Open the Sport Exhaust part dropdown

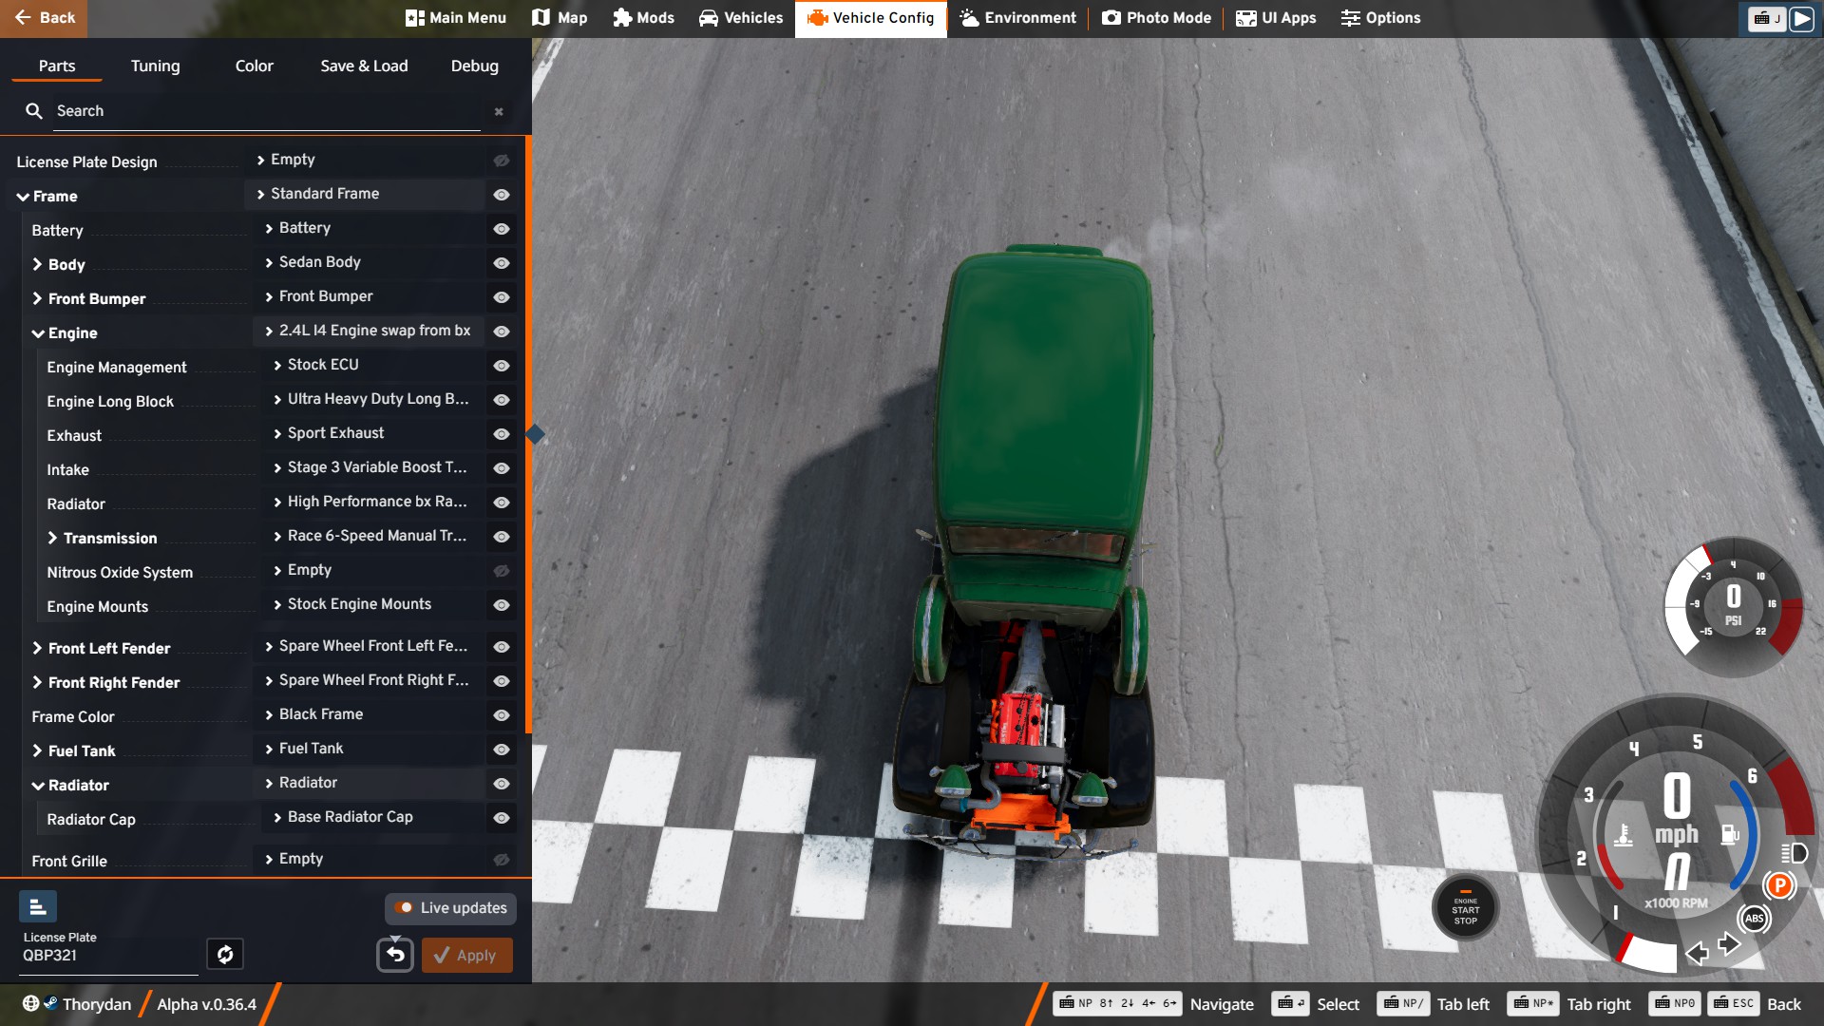[x=372, y=433]
